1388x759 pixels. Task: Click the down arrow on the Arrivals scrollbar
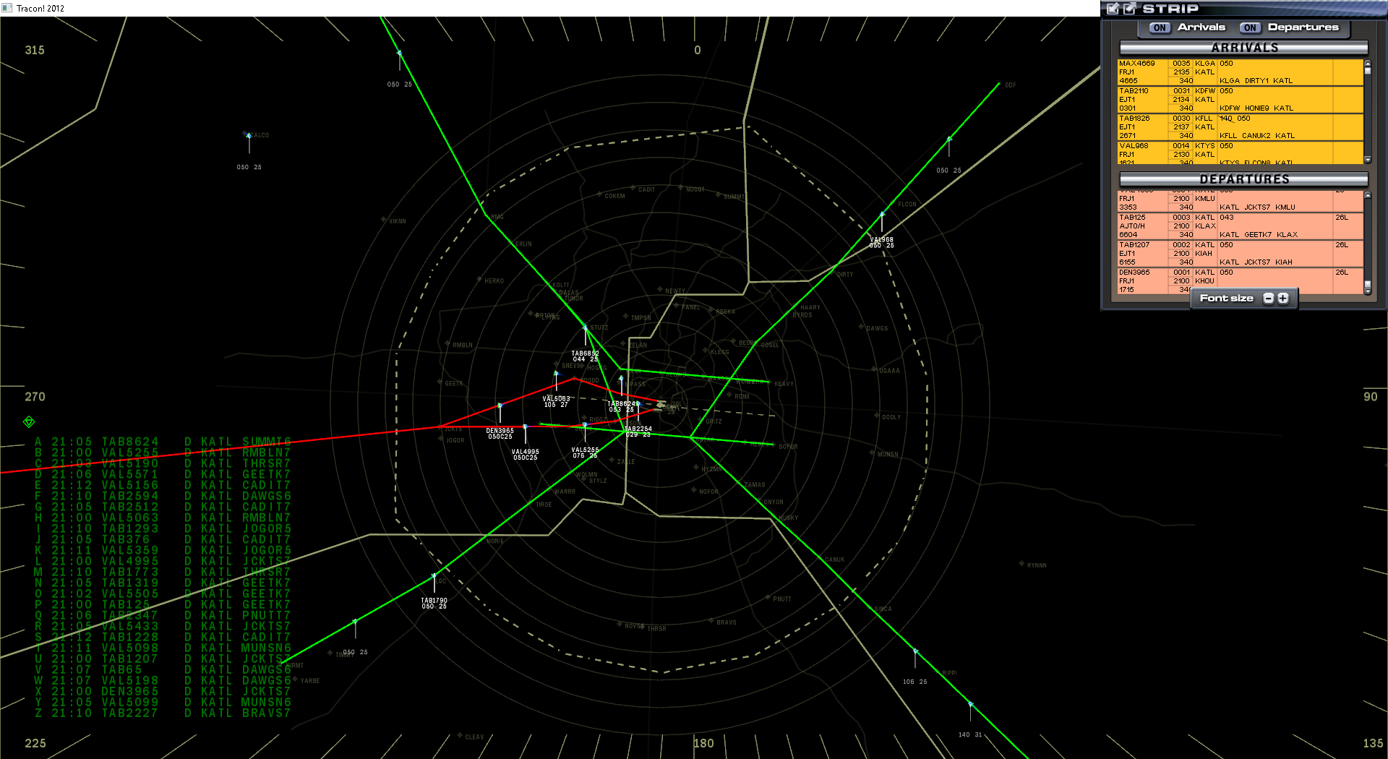coord(1366,159)
